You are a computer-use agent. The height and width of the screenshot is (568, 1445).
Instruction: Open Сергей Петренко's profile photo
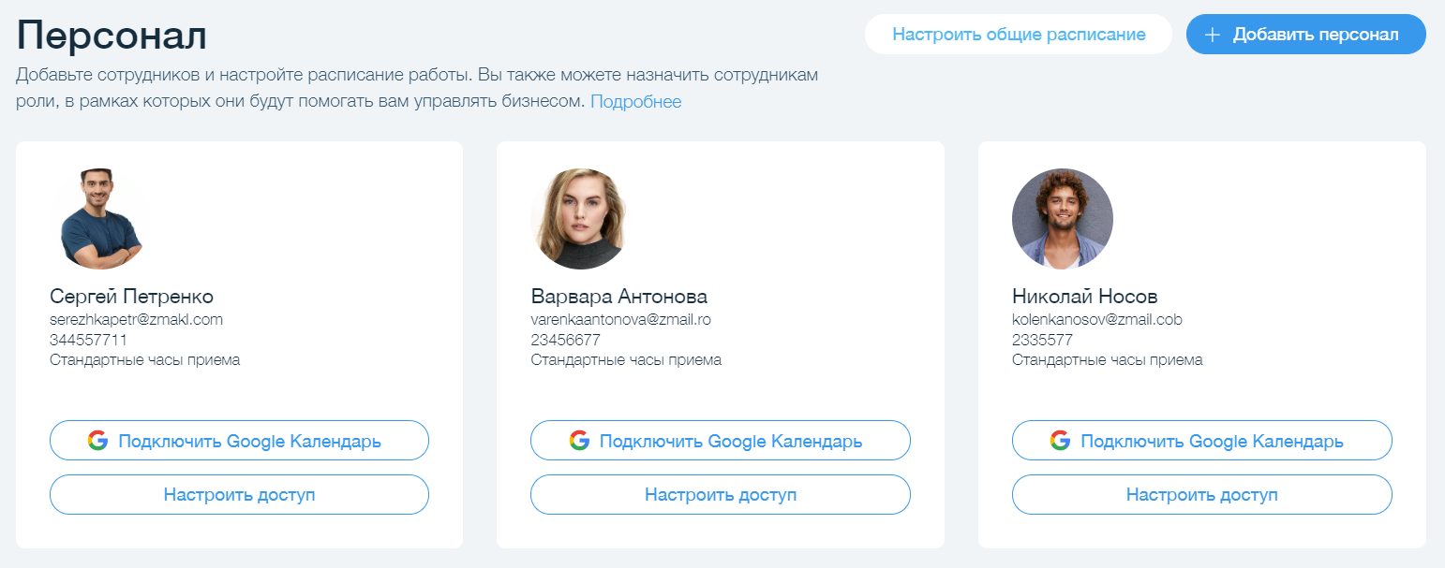click(100, 219)
